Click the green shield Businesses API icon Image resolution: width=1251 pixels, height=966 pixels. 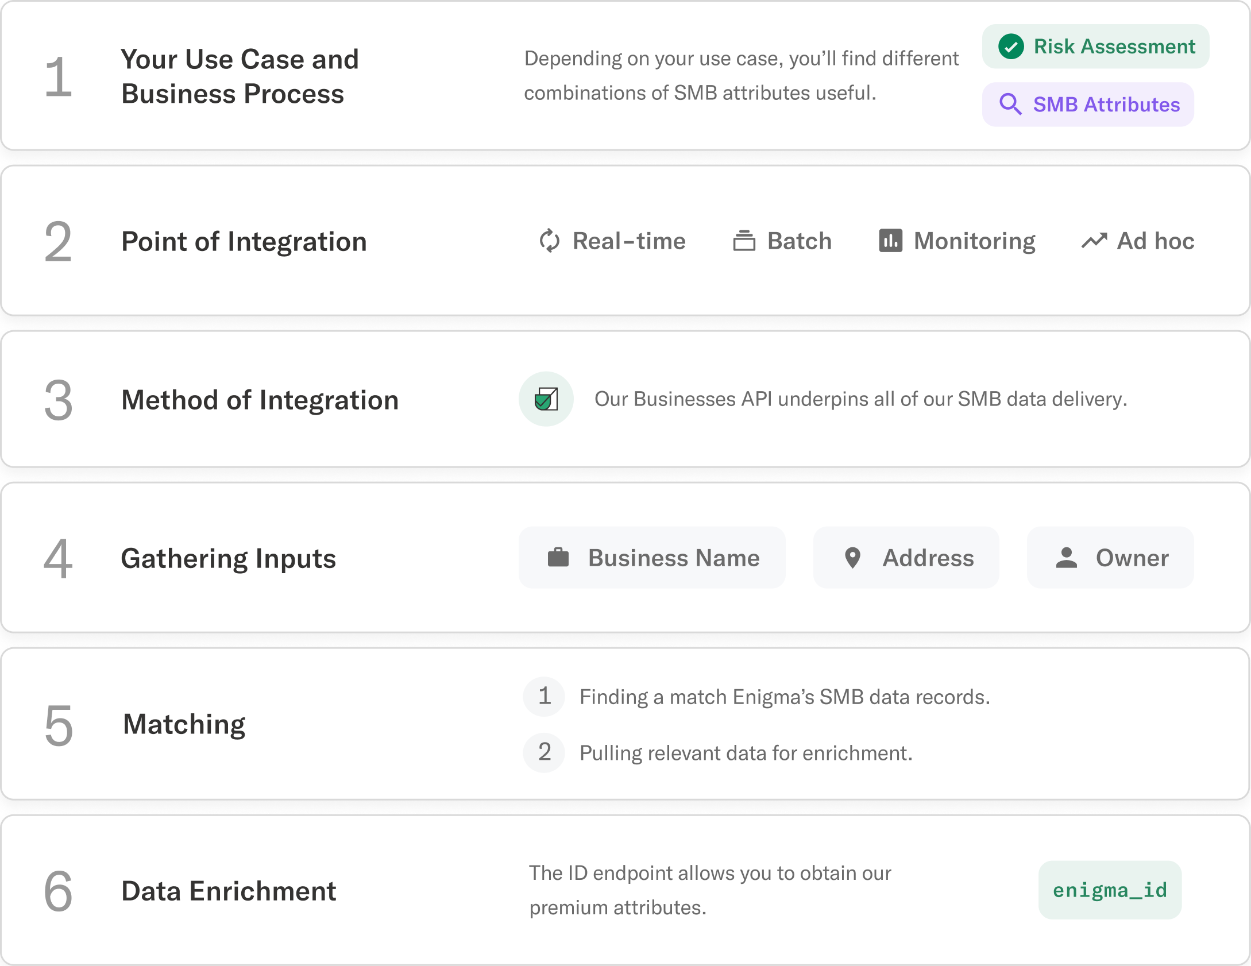click(546, 399)
